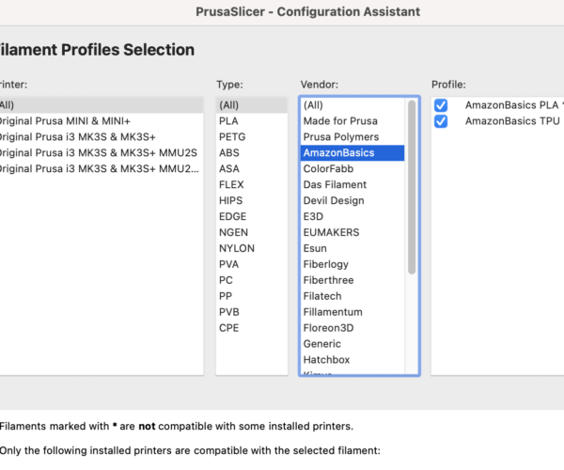Select Made for Prusa vendor
Screen dimensions: 564x470
coord(352,121)
